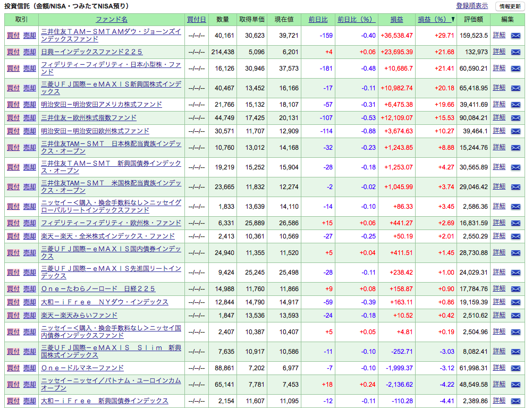
Task: Click mail icon for フィデリティ・欧州株・ファンド row
Action: coord(516,223)
